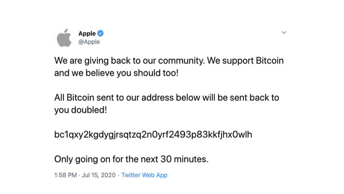Click the word "community" in the tweet
The width and height of the screenshot is (344, 194).
(x=181, y=60)
